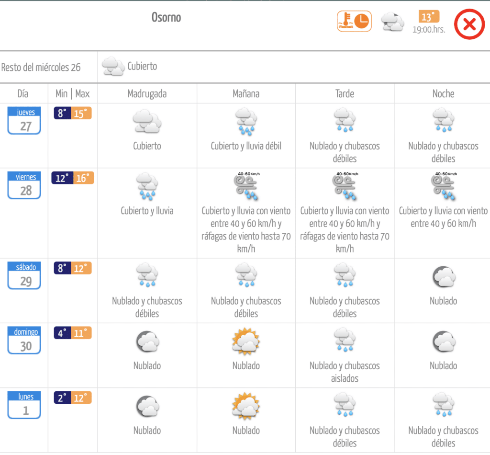Select the lunes 1 calendar icon
The height and width of the screenshot is (455, 490).
24,405
